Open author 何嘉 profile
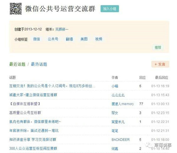 tap(115, 149)
